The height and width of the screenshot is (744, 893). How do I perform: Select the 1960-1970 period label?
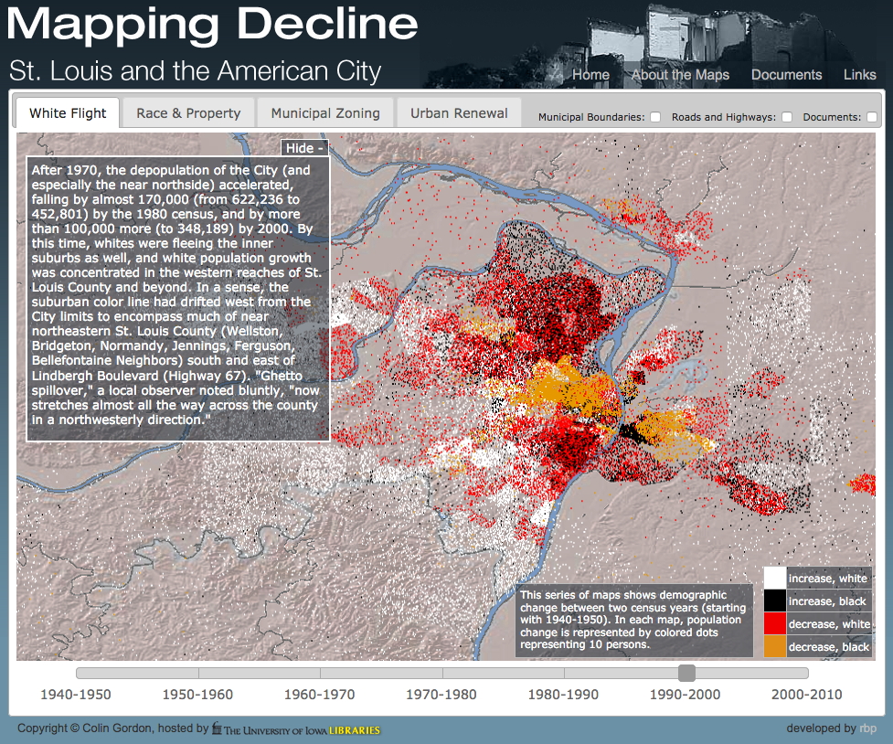click(320, 695)
